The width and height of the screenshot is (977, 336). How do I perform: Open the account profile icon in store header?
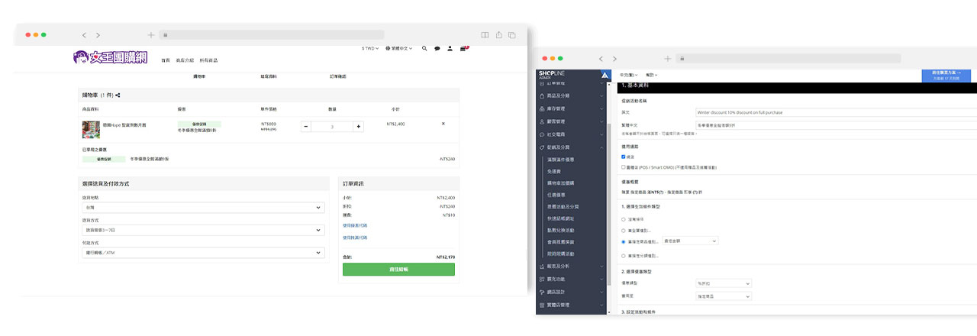(x=450, y=48)
